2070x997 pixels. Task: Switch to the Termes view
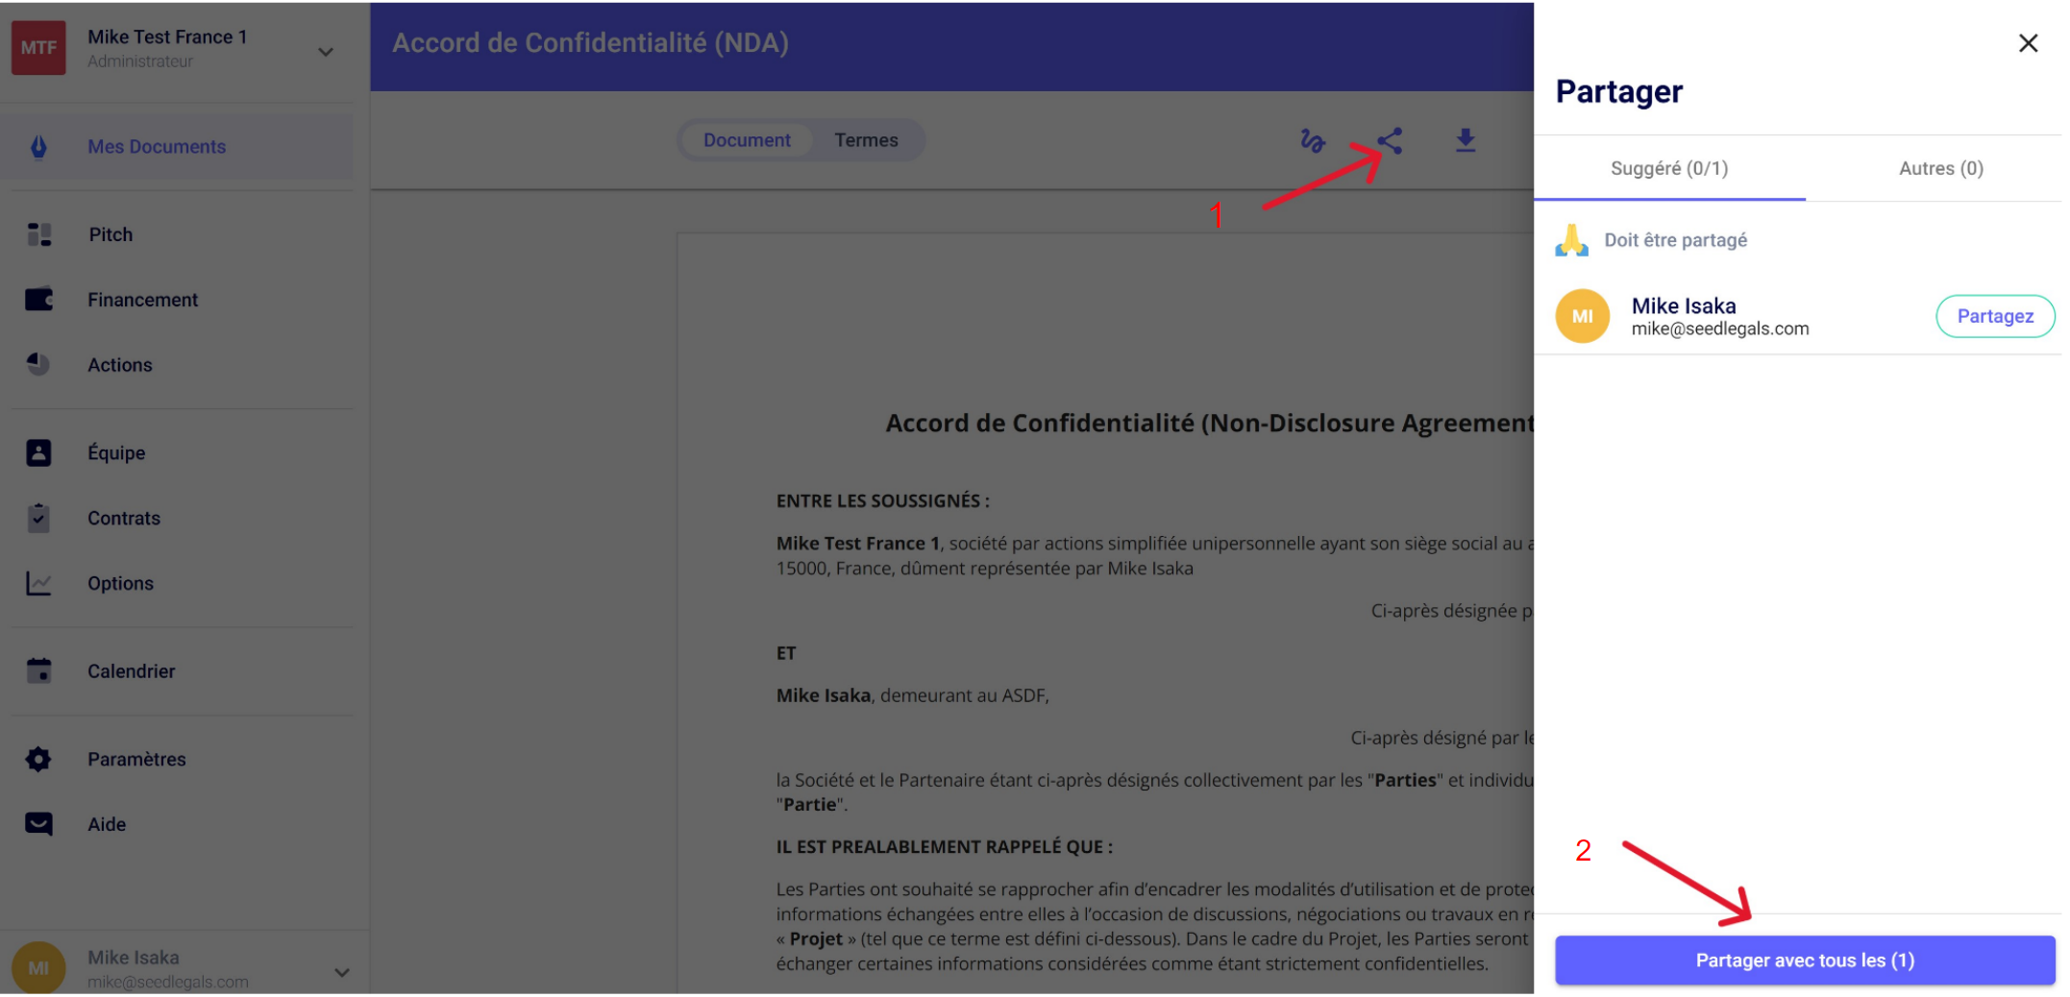tap(866, 140)
